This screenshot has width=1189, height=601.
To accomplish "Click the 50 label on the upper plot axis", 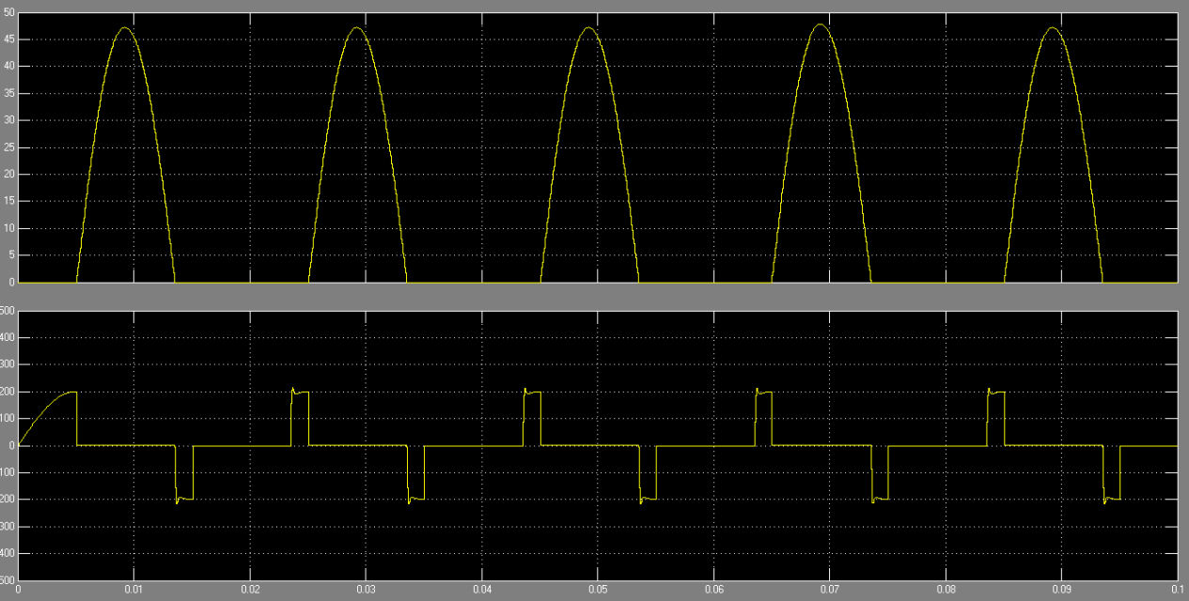I will [x=9, y=12].
